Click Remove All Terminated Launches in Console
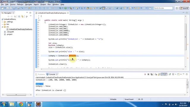190x107 pixels. pos(151,74)
